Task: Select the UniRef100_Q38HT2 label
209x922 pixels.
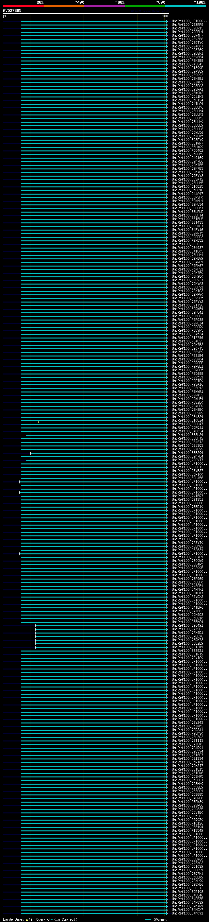Action: pyautogui.click(x=187, y=438)
